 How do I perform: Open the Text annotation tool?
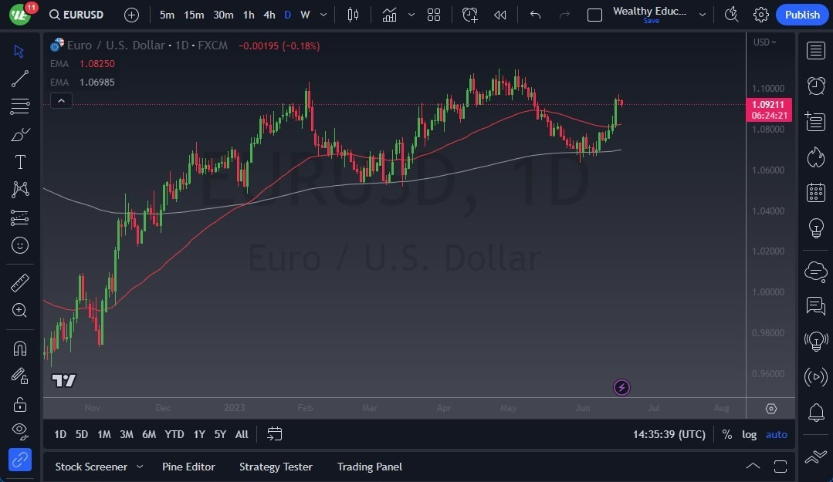point(20,162)
